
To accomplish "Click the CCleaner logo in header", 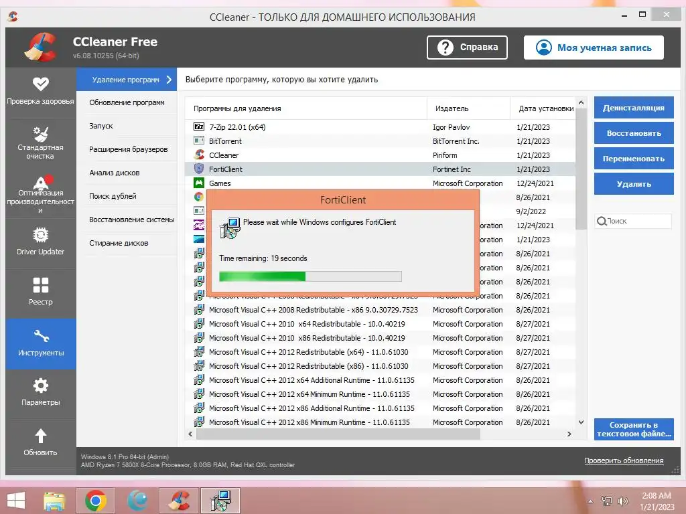I will coord(41,47).
